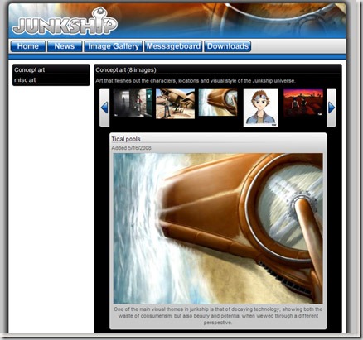
Task: Open the Image Gallery tab
Action: coord(114,46)
